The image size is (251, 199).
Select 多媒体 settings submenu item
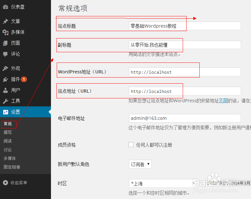pos(10,158)
